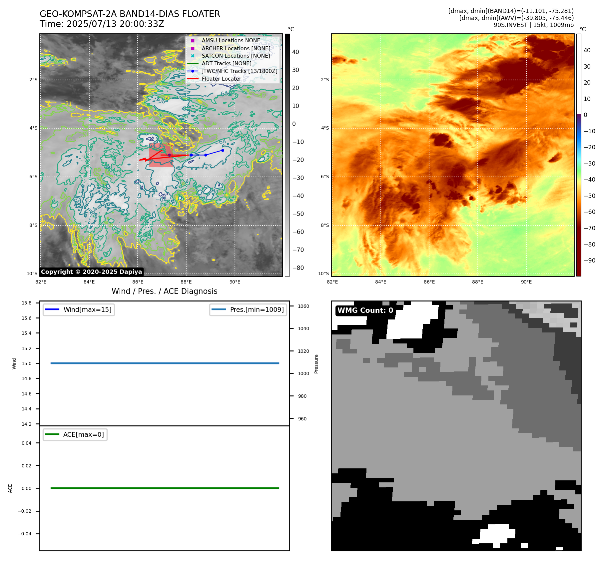Image resolution: width=604 pixels, height=563 pixels.
Task: Select the blue JTWC/NHC Tracks legend marker
Action: click(x=193, y=71)
